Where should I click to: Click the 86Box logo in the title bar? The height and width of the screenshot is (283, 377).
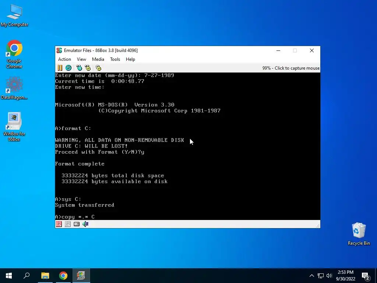(x=59, y=50)
